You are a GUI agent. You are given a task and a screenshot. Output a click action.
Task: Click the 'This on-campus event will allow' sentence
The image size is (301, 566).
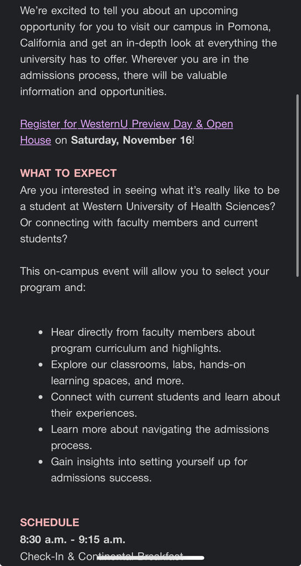145,279
